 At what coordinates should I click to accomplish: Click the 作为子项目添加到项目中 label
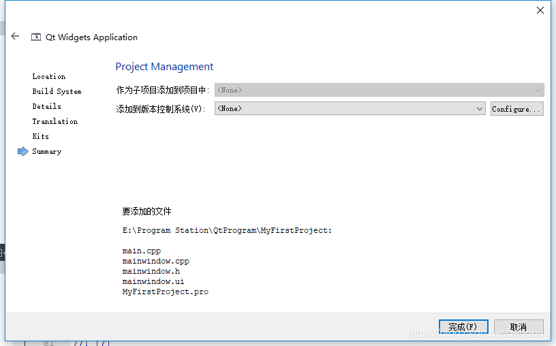tap(163, 90)
